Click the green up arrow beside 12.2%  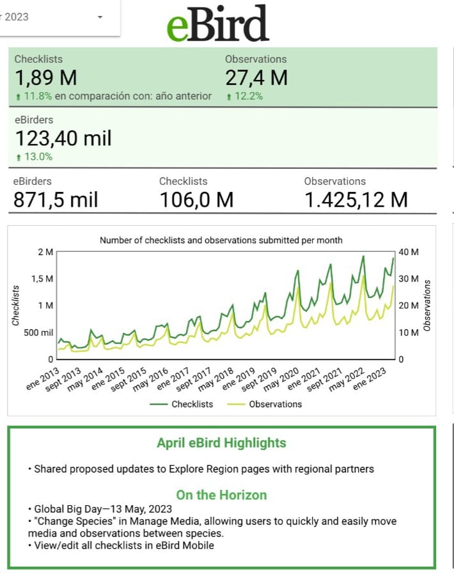click(228, 97)
